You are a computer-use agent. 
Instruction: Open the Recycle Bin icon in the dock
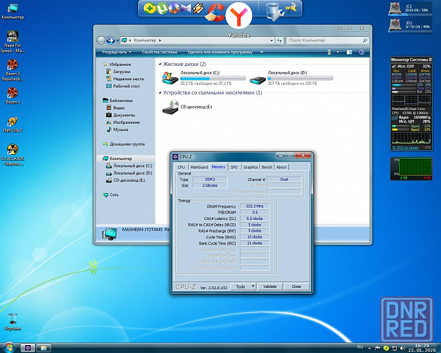272,9
